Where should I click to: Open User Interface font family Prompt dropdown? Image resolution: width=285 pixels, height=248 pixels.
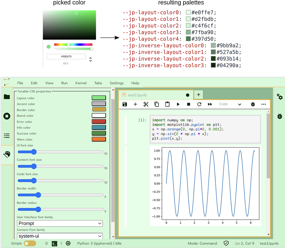(x=60, y=223)
